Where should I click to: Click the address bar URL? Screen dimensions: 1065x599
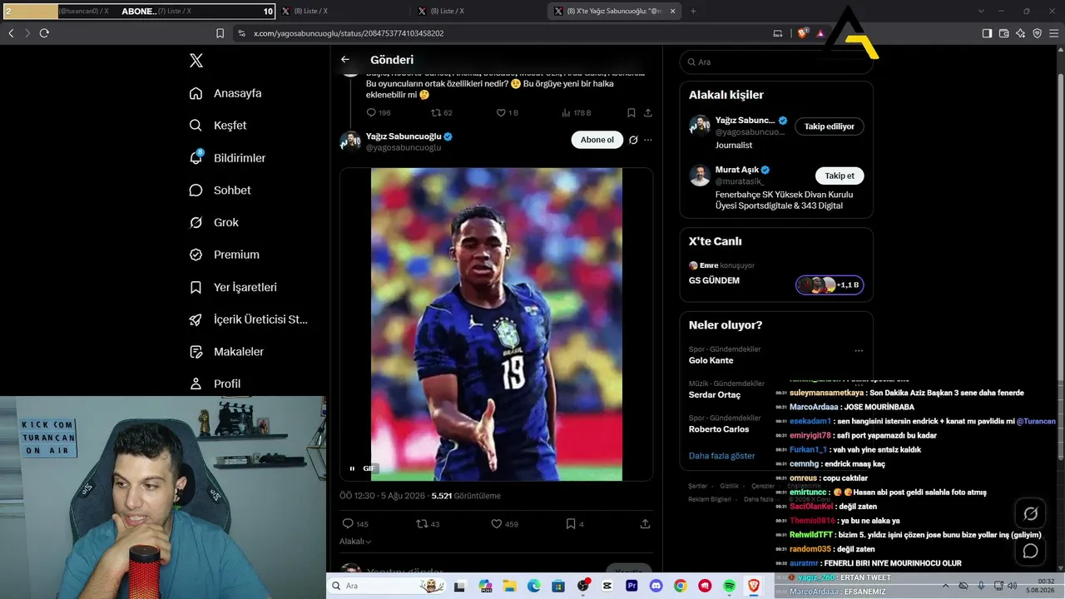point(349,33)
